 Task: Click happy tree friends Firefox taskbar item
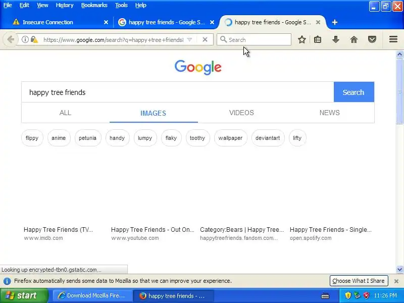[173, 295]
